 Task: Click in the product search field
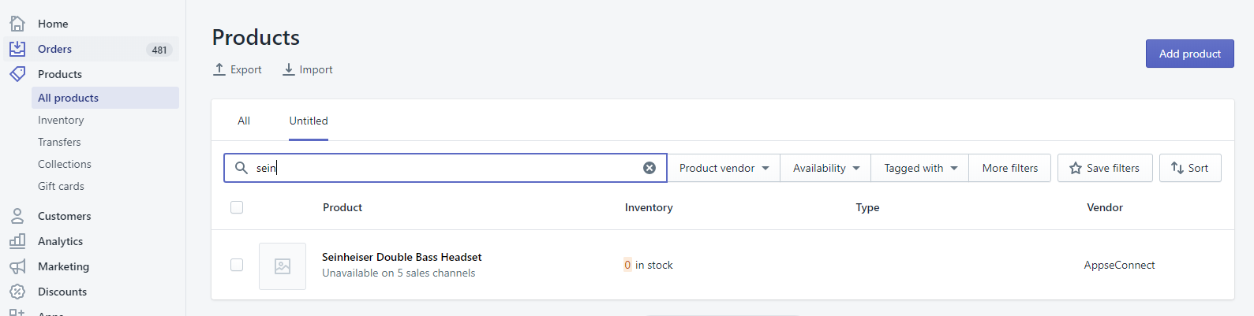point(450,168)
